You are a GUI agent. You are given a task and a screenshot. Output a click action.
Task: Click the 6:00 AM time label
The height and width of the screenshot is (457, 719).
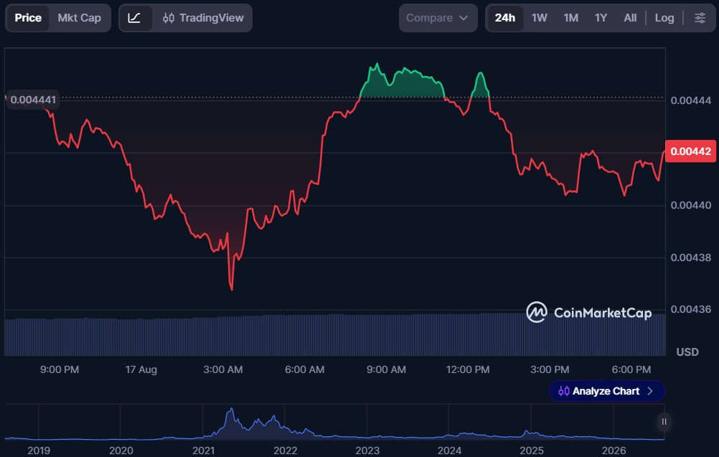304,369
